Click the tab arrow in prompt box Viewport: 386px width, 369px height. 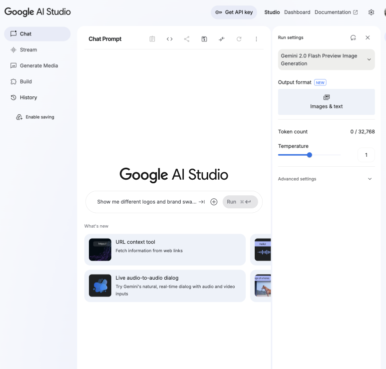(x=202, y=202)
